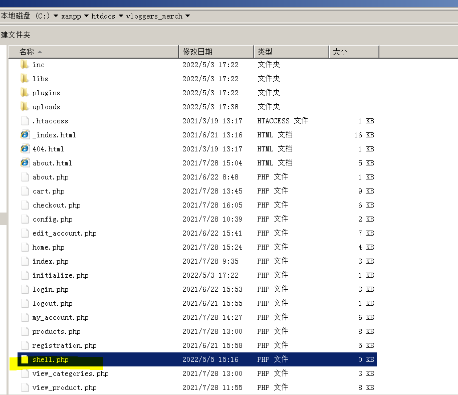This screenshot has width=458, height=395.
Task: Select the file name inc
Action: (x=39, y=65)
